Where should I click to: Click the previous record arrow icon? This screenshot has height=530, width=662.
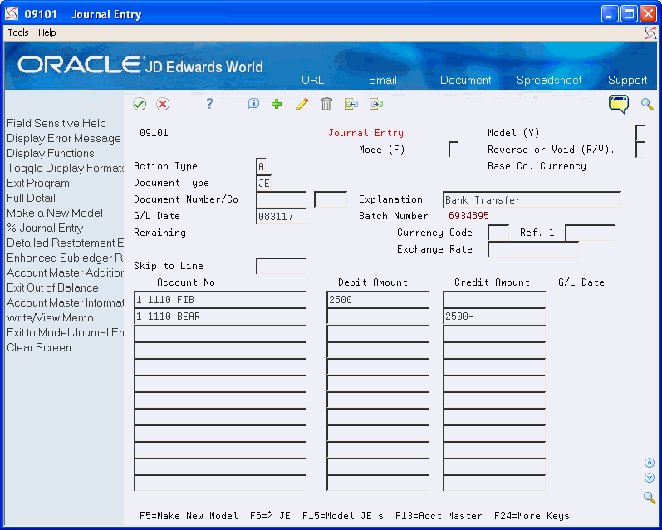[x=351, y=104]
